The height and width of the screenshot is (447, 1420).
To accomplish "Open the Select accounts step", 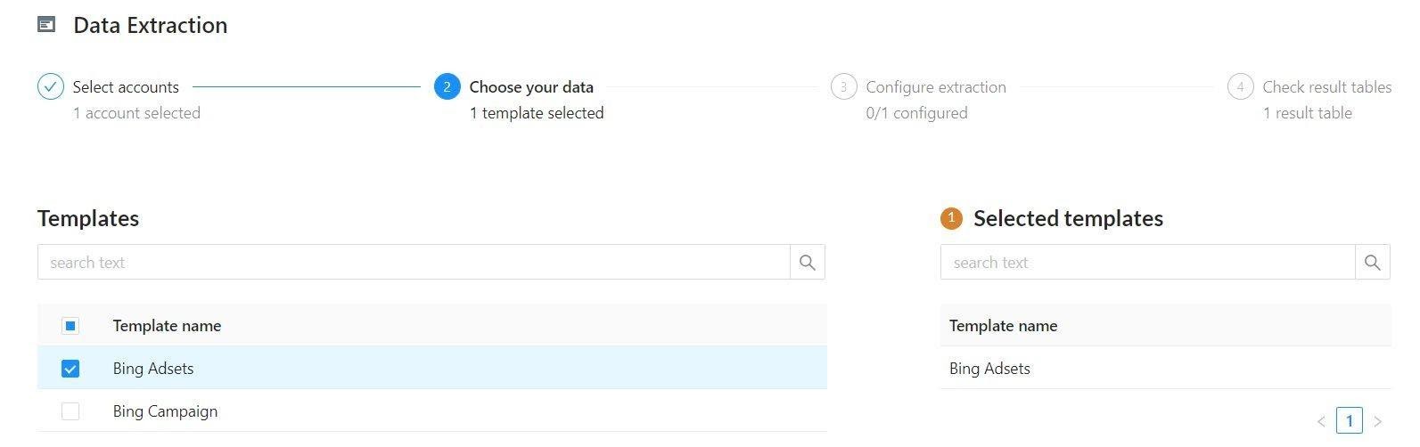I will (126, 87).
